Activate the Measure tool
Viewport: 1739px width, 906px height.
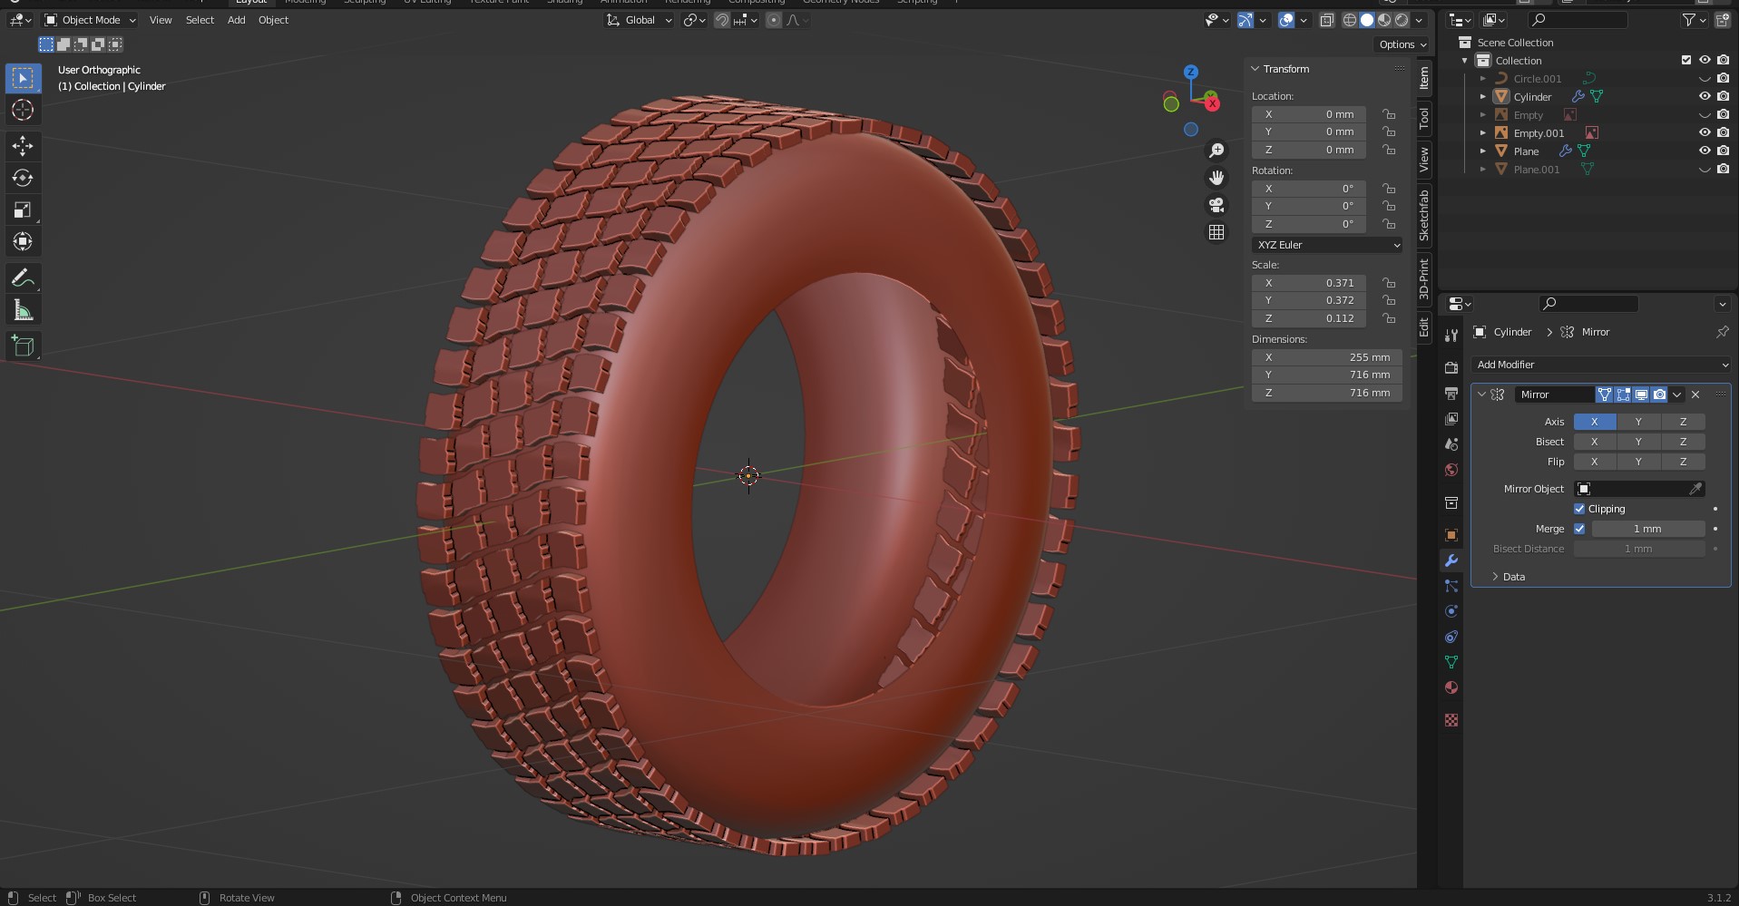point(23,311)
